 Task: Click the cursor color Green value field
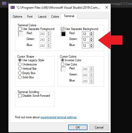[86, 75]
